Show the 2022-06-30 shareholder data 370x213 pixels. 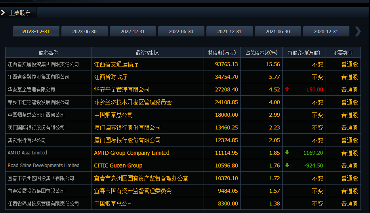181,32
